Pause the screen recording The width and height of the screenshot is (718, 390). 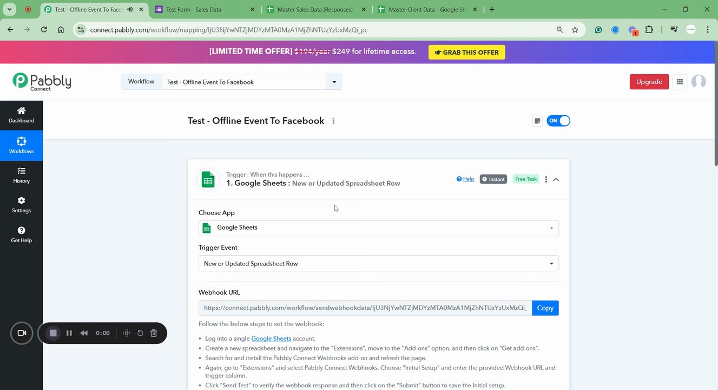click(69, 333)
